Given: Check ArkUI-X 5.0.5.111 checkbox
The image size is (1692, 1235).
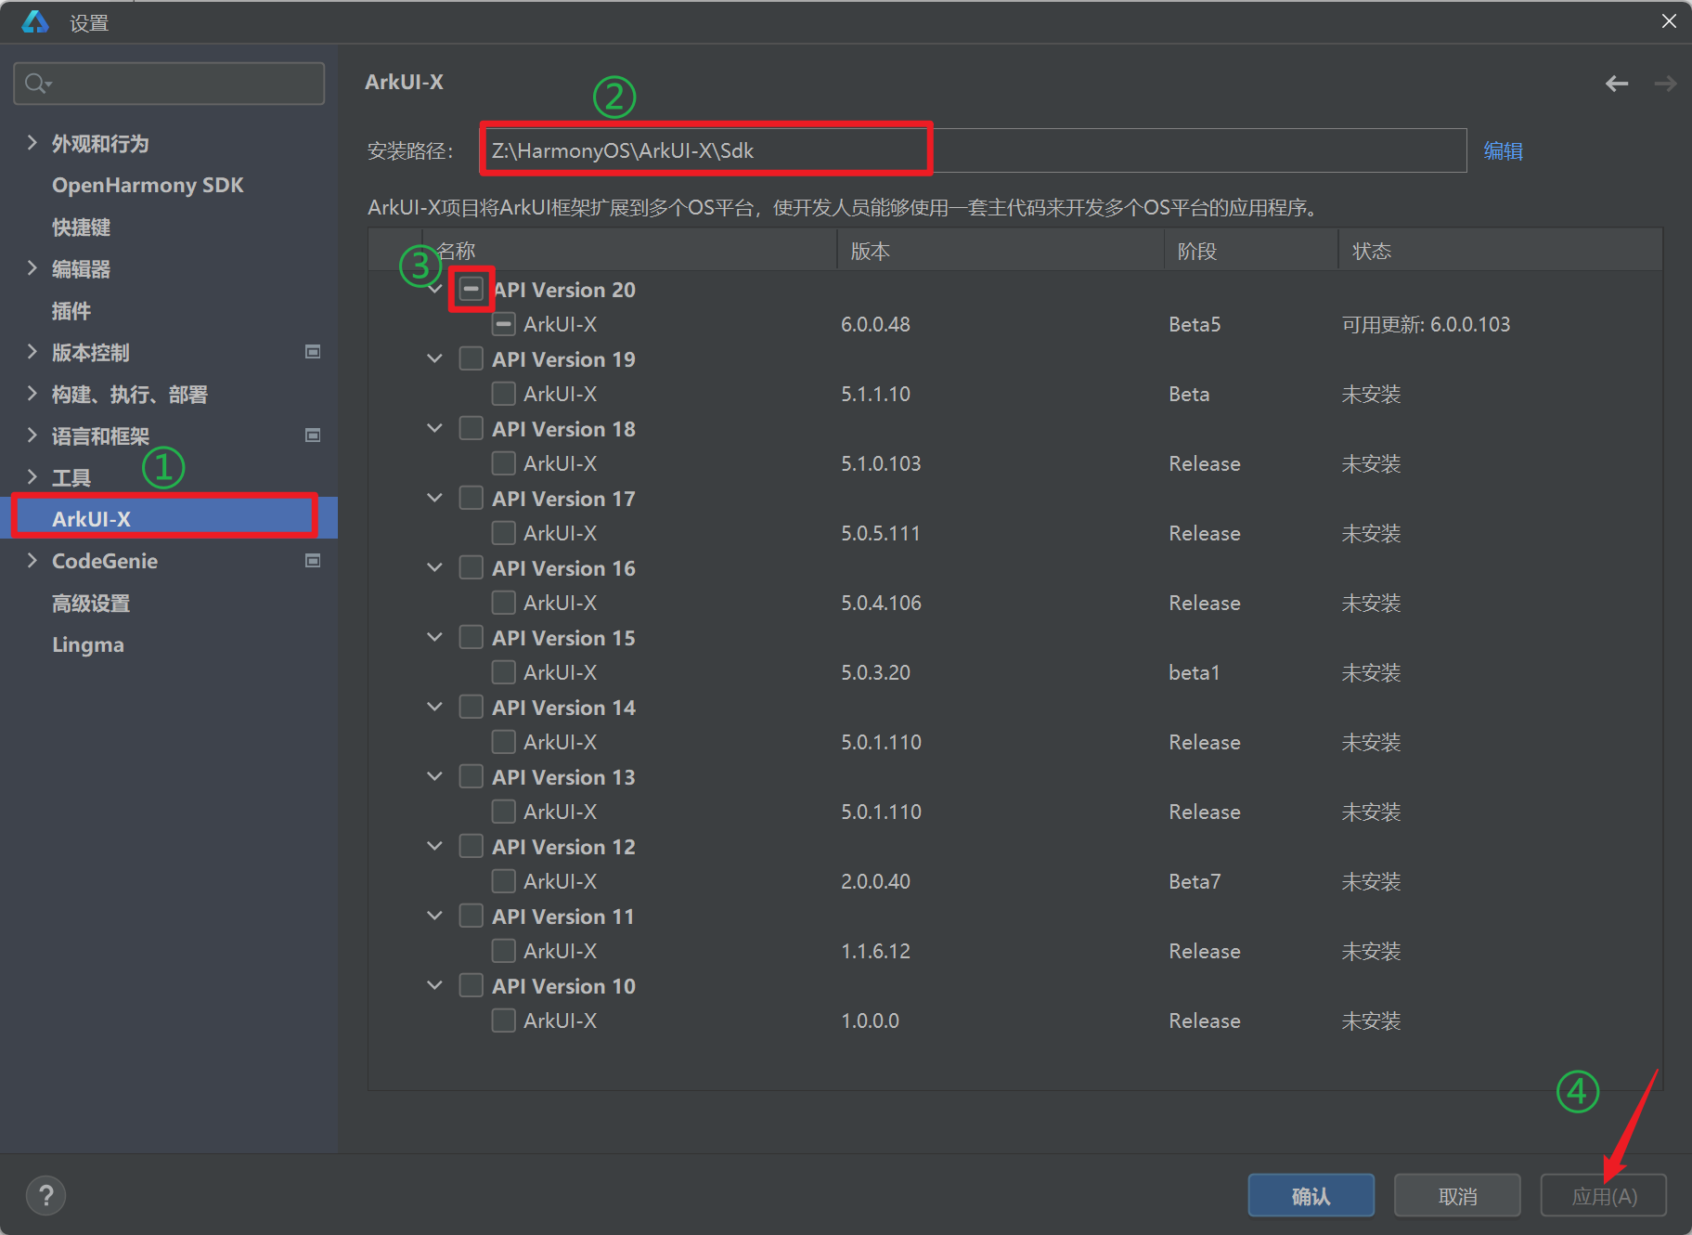Looking at the screenshot, I should point(503,533).
